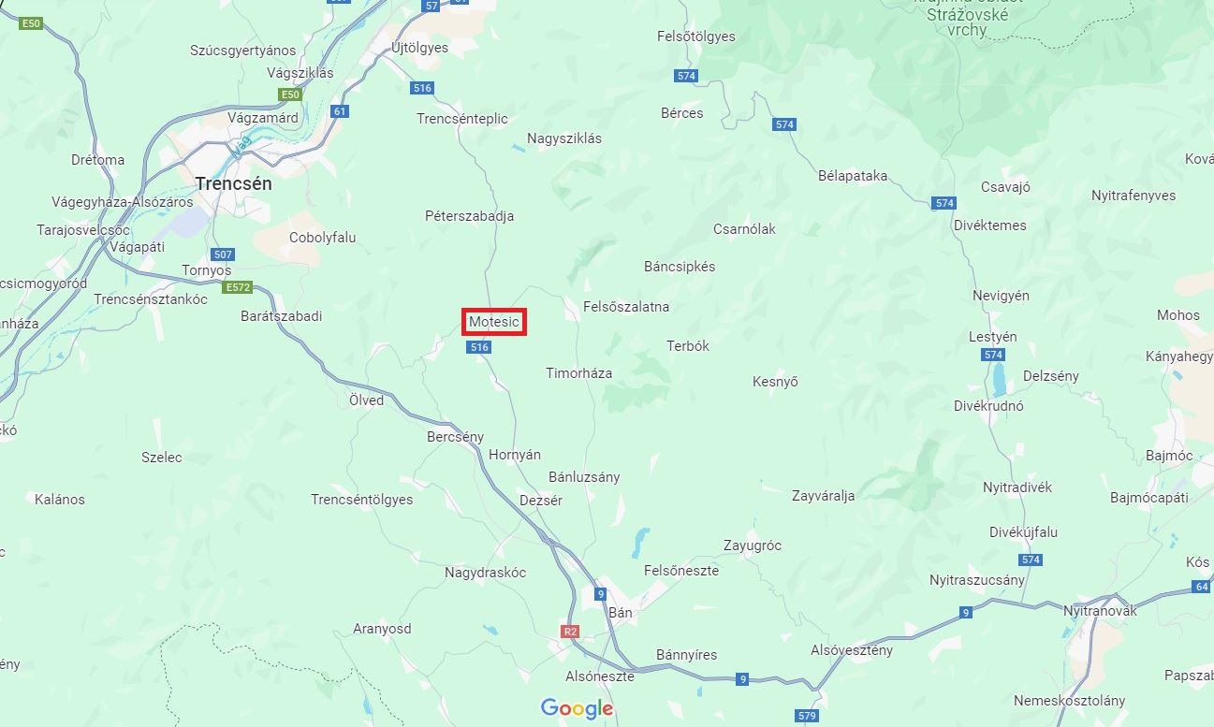The height and width of the screenshot is (727, 1214).
Task: Click the E50 shield near Vágsziklás
Action: click(290, 95)
